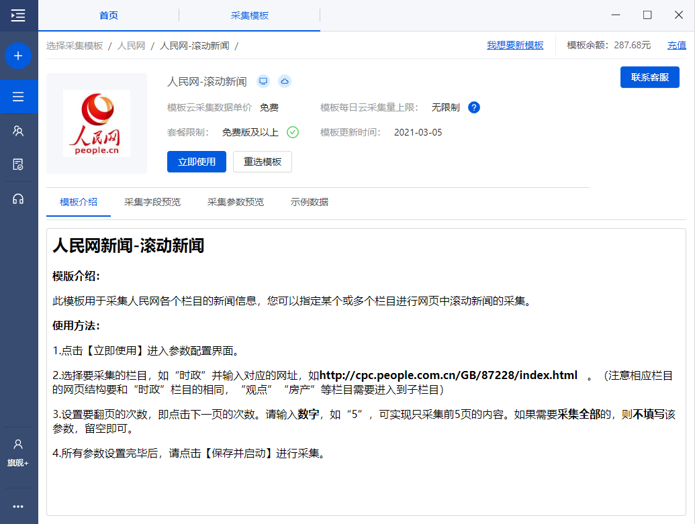This screenshot has width=695, height=524.
Task: Click the cloud collection icon
Action: point(285,81)
